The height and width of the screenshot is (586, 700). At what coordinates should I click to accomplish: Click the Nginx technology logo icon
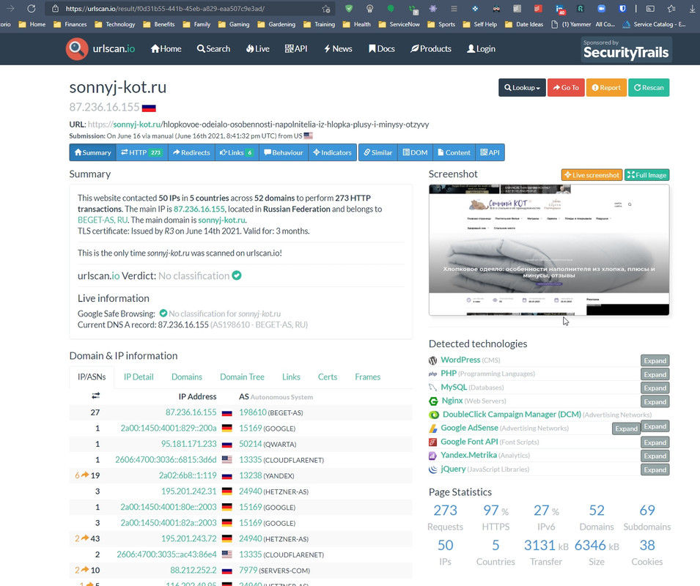pyautogui.click(x=433, y=401)
